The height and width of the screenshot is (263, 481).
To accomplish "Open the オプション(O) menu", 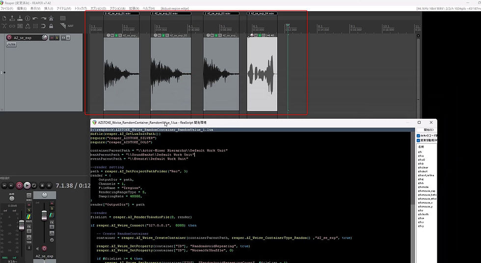I will [98, 8].
